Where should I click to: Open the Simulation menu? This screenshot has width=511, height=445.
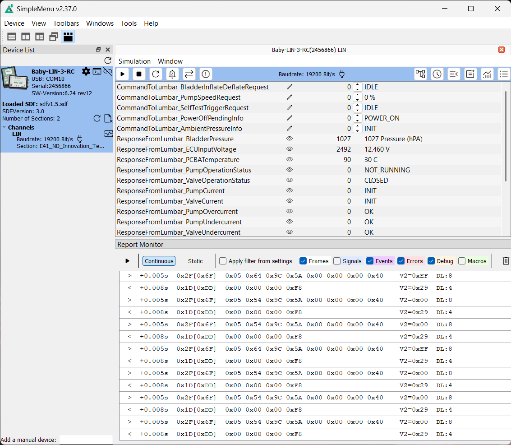(x=134, y=61)
